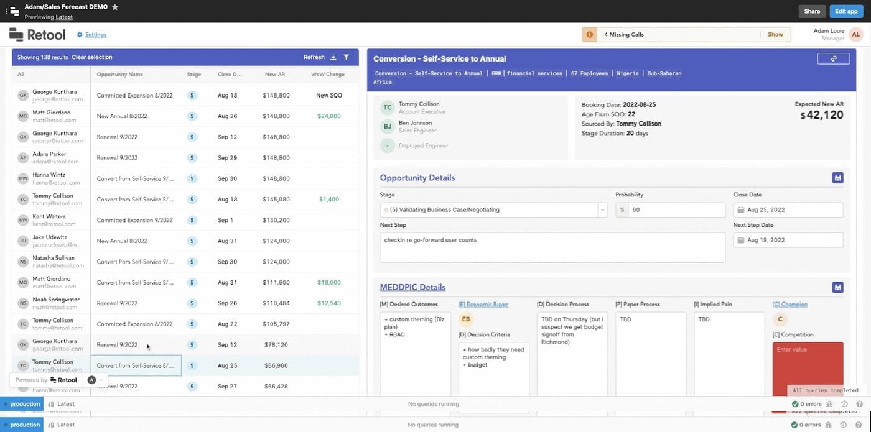Click the Probability input field
This screenshot has width=871, height=432.
(x=676, y=210)
